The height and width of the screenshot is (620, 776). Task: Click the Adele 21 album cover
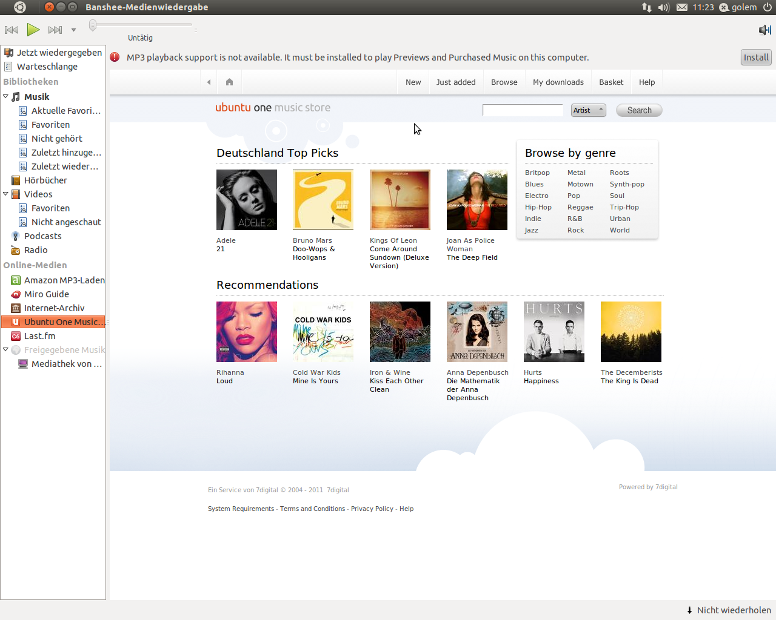247,200
